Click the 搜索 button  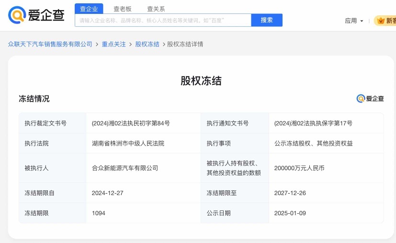(267, 20)
